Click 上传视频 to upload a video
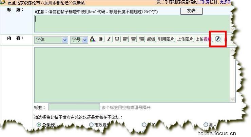251x137 pixels. click(204, 39)
